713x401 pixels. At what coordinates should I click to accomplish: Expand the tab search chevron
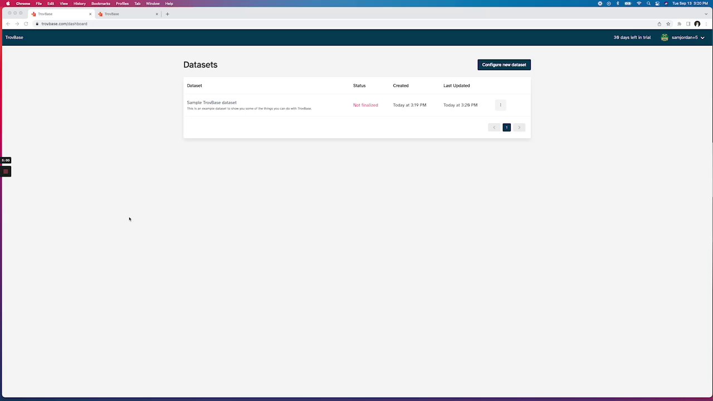click(x=706, y=14)
